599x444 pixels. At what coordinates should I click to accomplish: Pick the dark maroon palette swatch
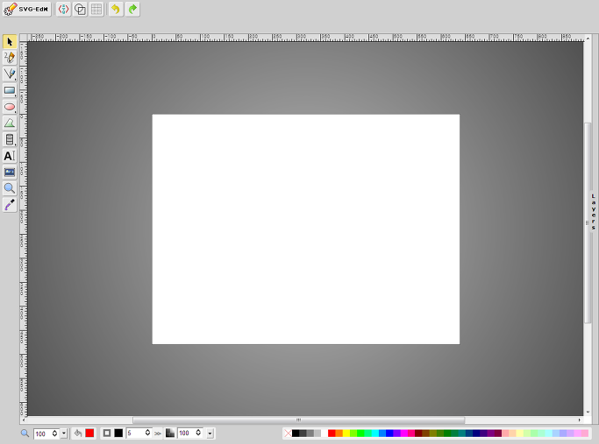pyautogui.click(x=418, y=433)
